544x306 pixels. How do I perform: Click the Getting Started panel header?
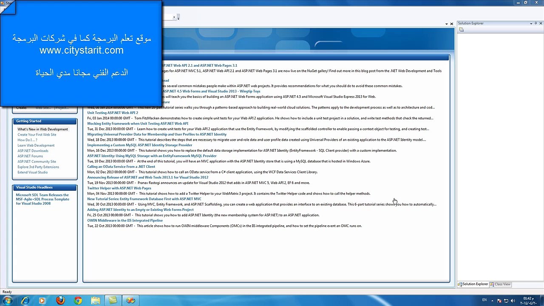(45, 121)
